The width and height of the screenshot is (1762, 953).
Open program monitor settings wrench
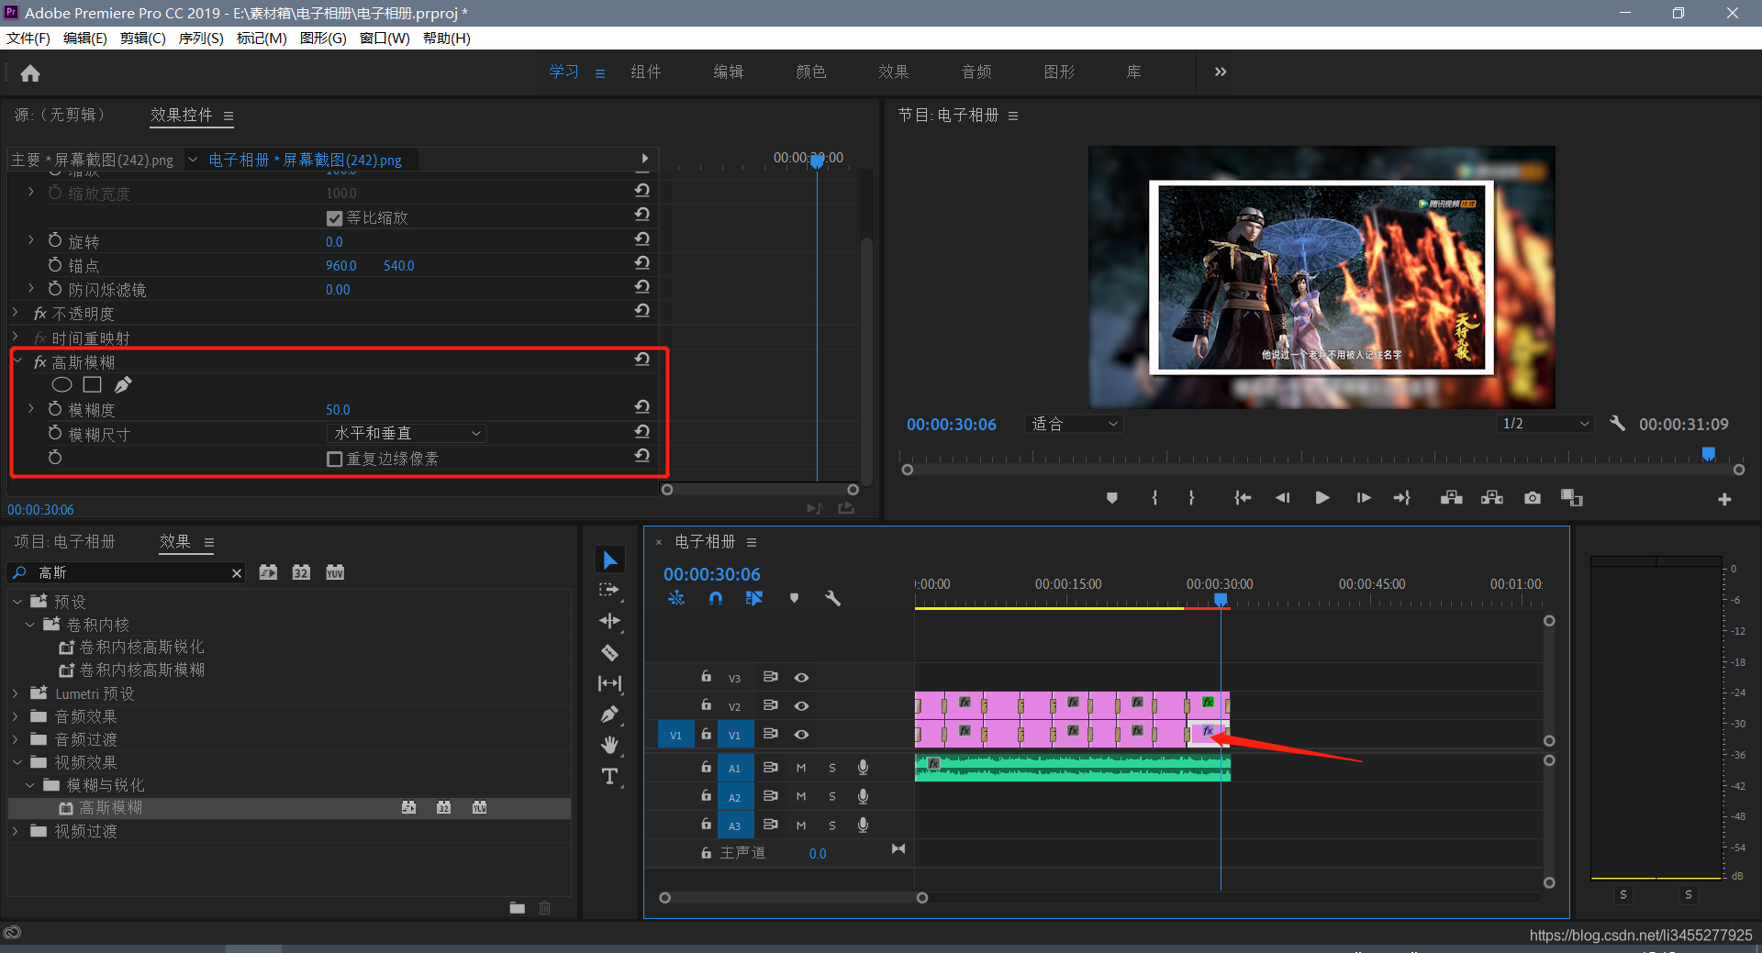pos(1617,424)
